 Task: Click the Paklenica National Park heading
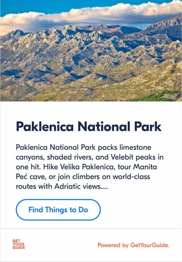tap(89, 127)
